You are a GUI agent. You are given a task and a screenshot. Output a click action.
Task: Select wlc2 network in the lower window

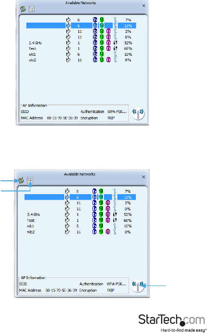point(80,232)
